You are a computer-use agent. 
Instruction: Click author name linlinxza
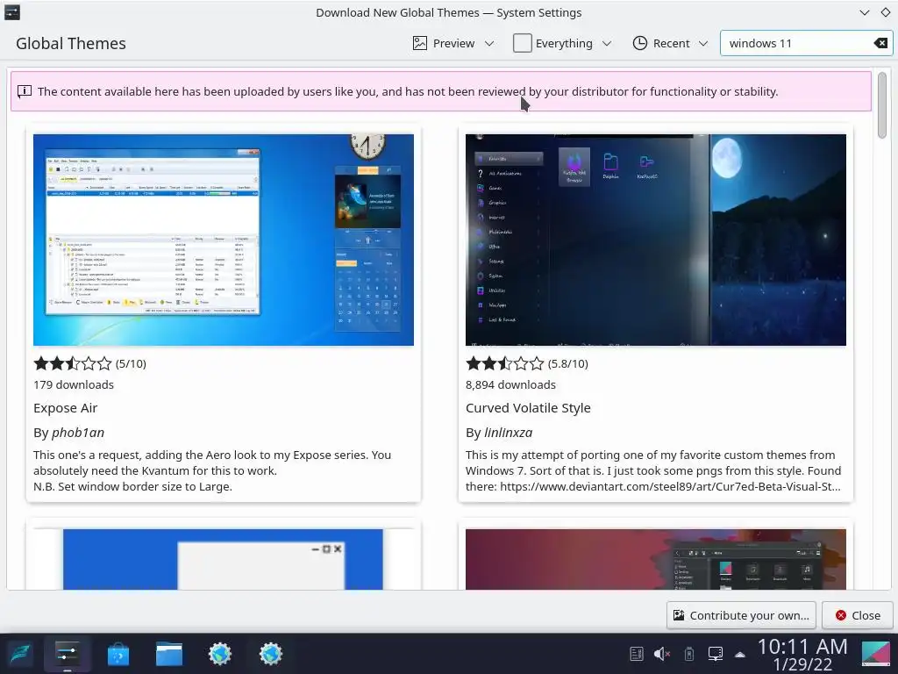pos(508,433)
